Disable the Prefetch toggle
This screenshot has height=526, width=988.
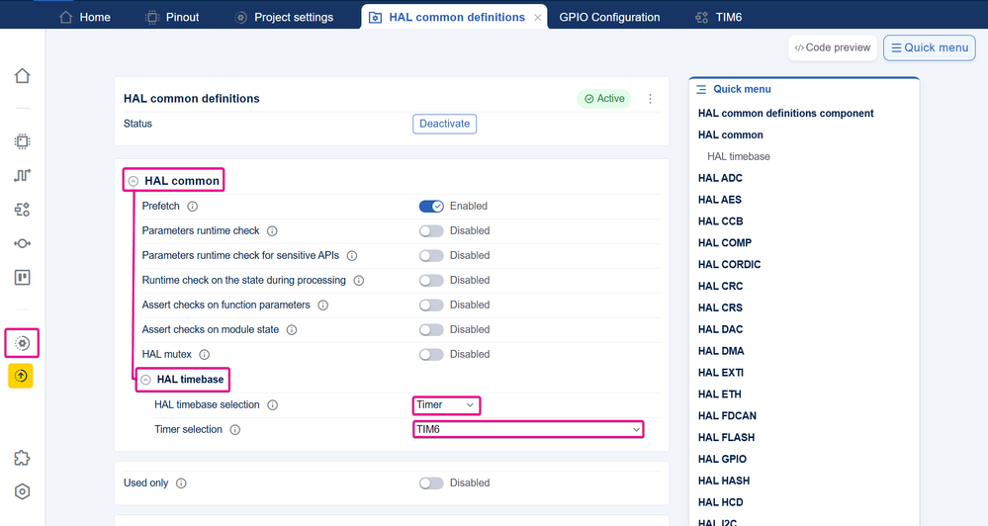point(431,206)
